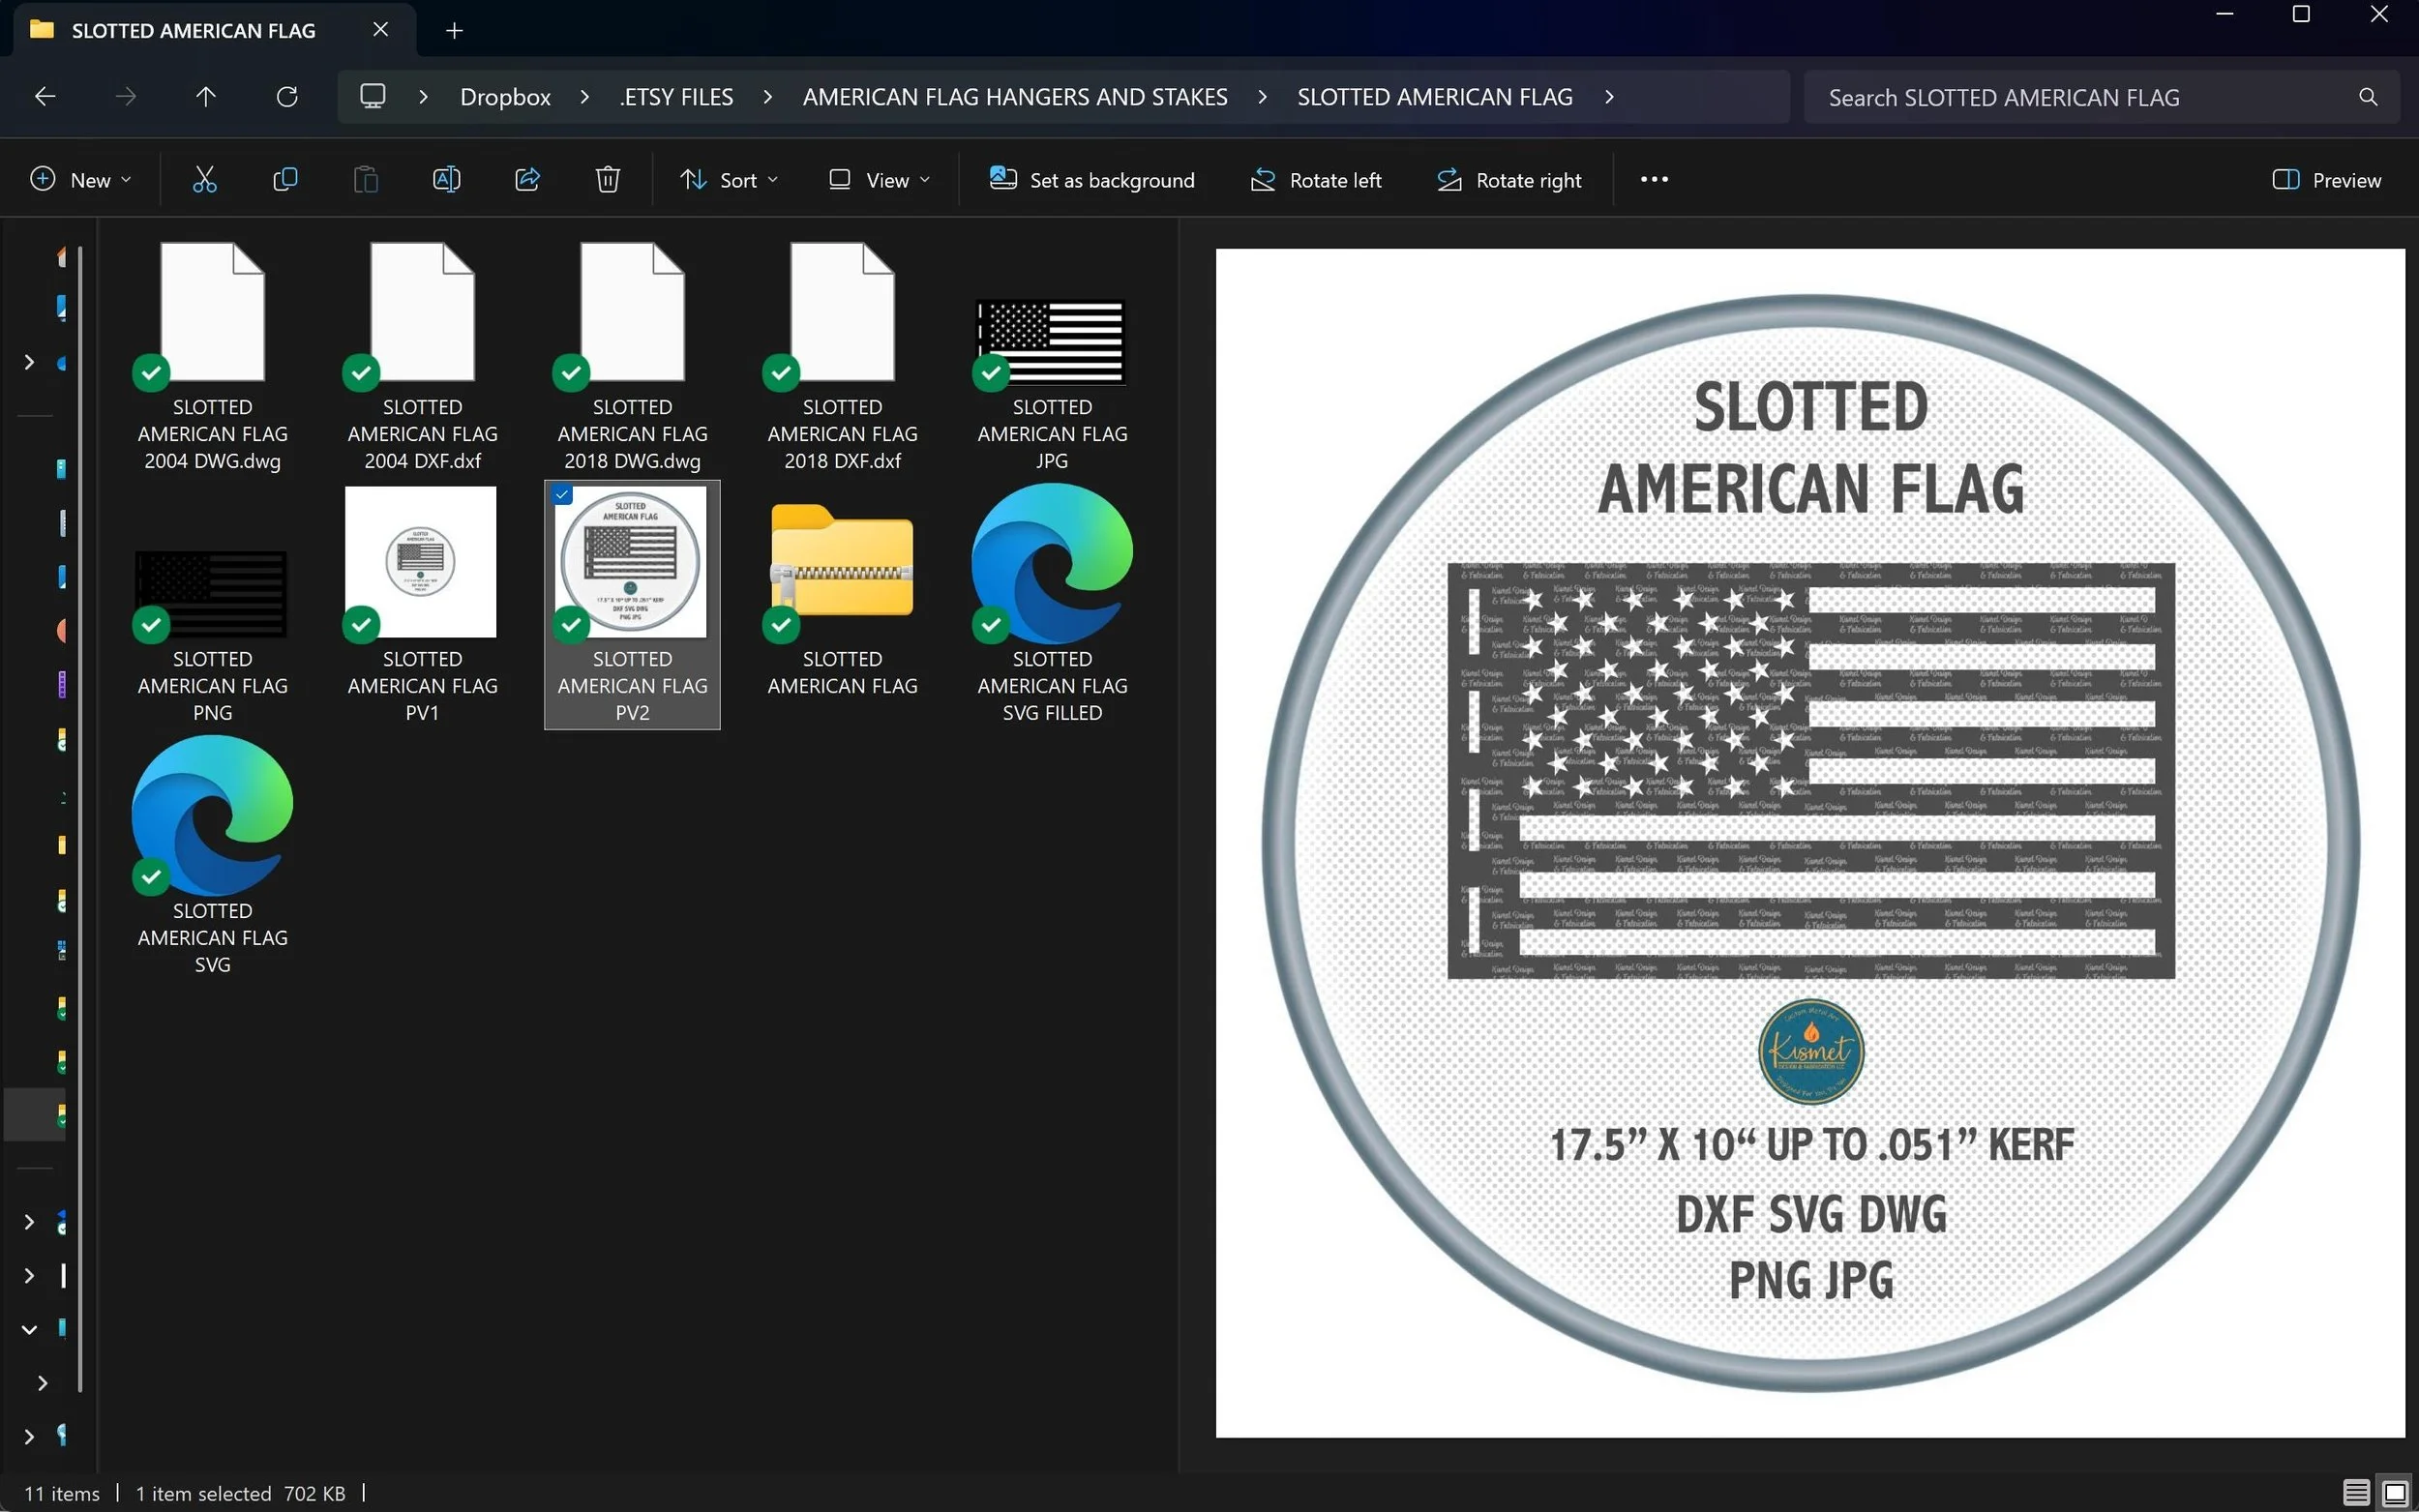Viewport: 2419px width, 1512px height.
Task: Select the SLOTTED AMERICAN FLAG tab
Action: [194, 31]
